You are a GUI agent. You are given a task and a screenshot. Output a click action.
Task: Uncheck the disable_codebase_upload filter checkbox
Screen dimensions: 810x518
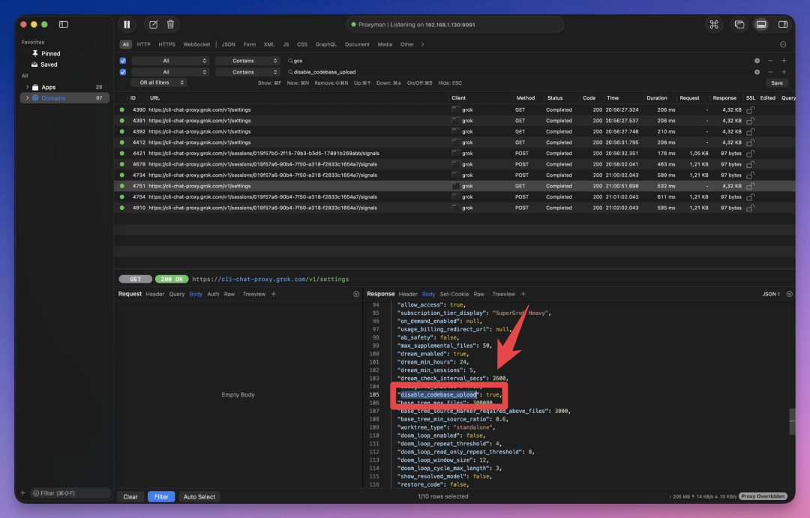[x=123, y=72]
